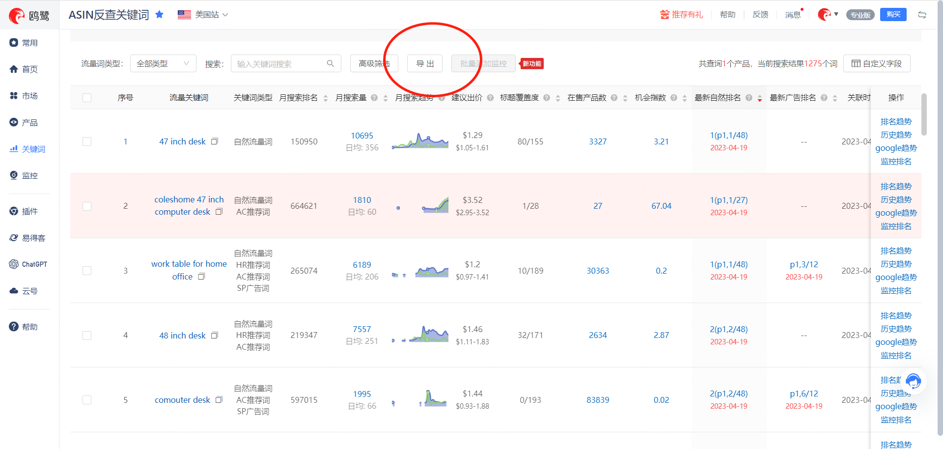Click help icon next to 机会指数
The width and height of the screenshot is (943, 449).
[674, 98]
